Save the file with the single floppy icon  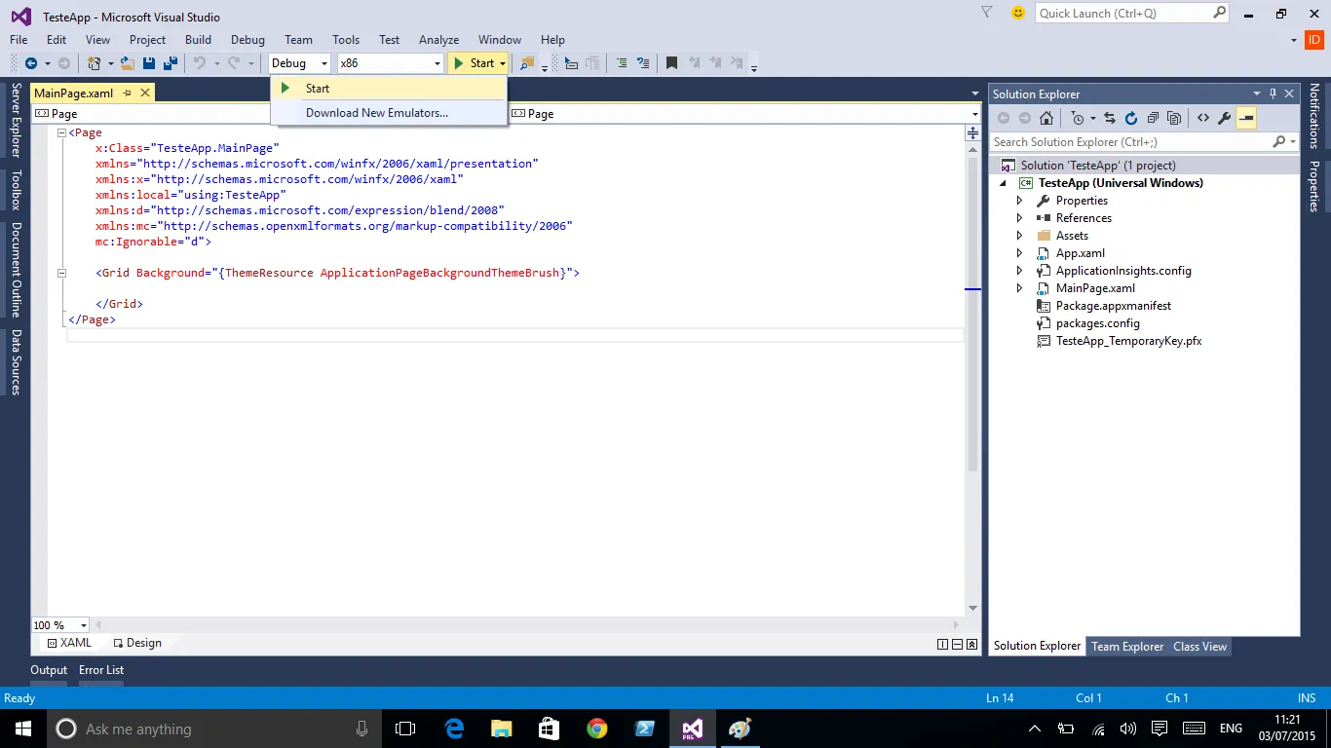149,63
